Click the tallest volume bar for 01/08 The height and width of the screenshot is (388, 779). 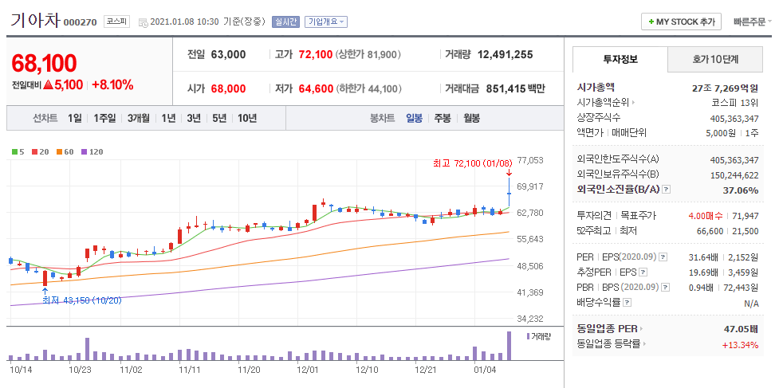pos(509,345)
